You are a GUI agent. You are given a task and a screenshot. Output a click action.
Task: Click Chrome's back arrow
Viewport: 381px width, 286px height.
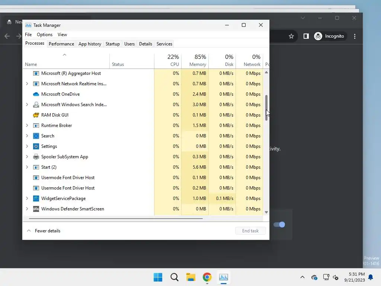point(7,36)
